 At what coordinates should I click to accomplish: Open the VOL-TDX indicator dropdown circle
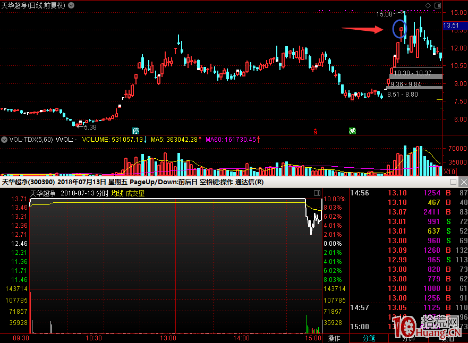(x=4, y=139)
